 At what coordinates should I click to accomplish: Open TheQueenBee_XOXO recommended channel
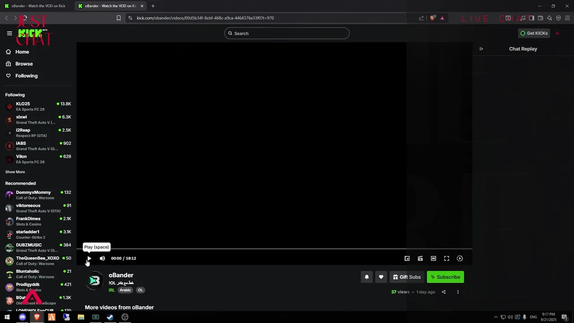(38, 261)
